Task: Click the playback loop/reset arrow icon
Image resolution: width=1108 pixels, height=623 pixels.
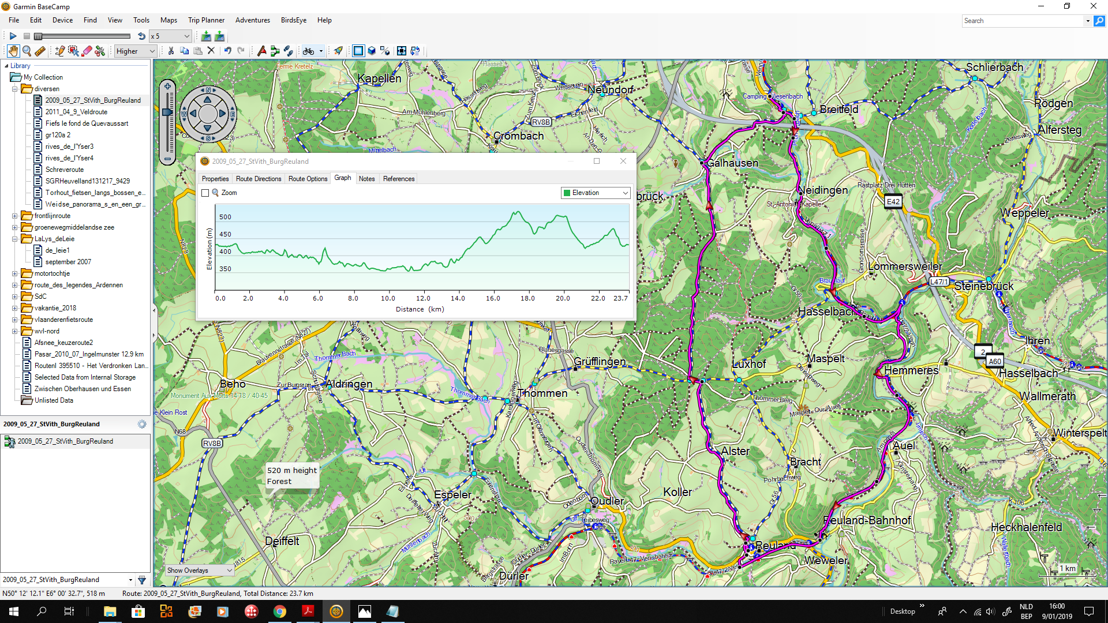Action: [x=141, y=36]
